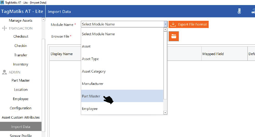
Task: Click the Mapped Field column header
Action: coord(213,54)
